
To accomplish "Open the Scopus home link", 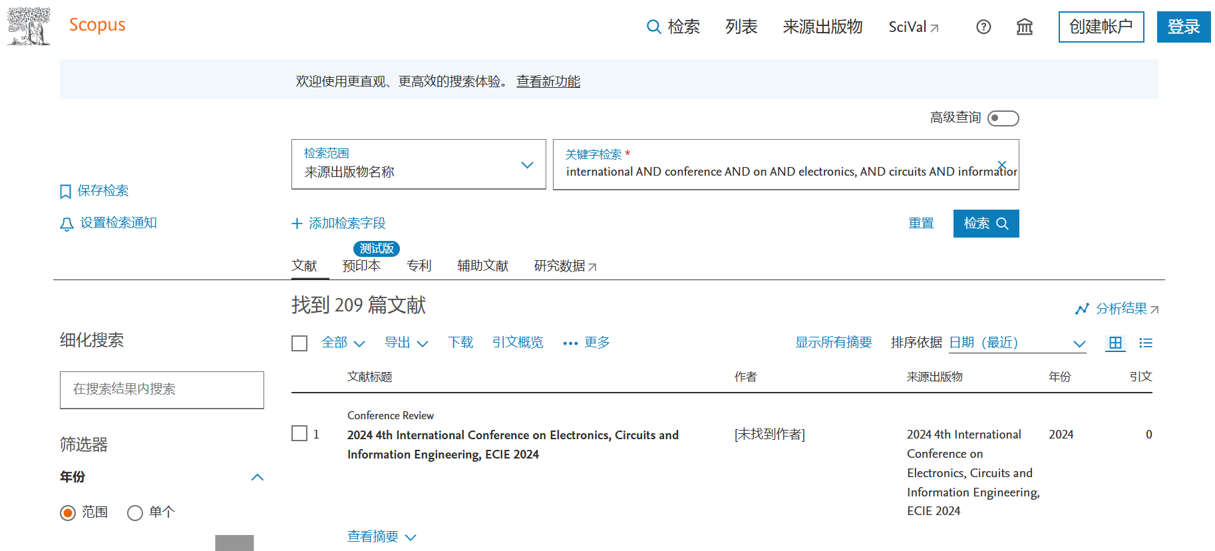I will tap(97, 25).
